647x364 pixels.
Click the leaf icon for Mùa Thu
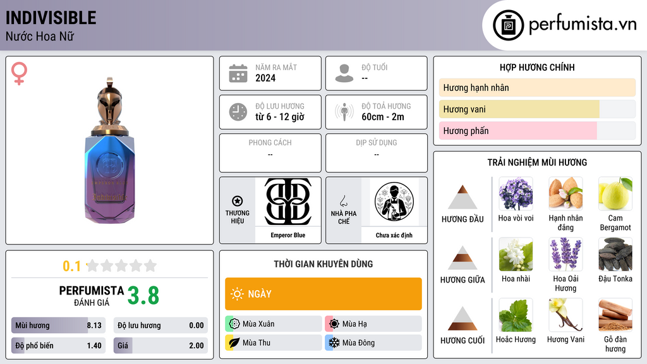(x=234, y=343)
